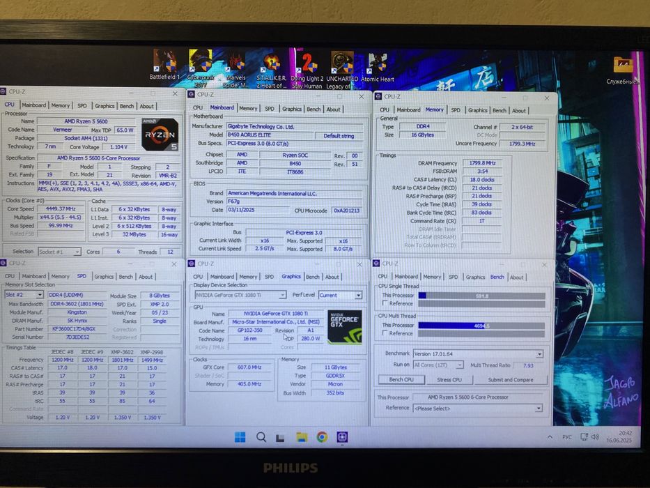This screenshot has width=650, height=488.
Task: Open clock showing 20:42 16.06.2025
Action: [x=619, y=436]
